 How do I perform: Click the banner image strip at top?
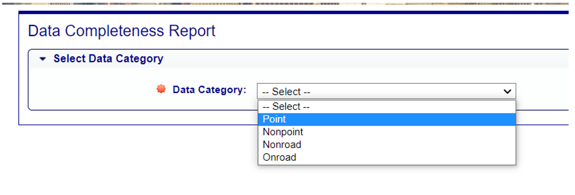click(x=286, y=3)
